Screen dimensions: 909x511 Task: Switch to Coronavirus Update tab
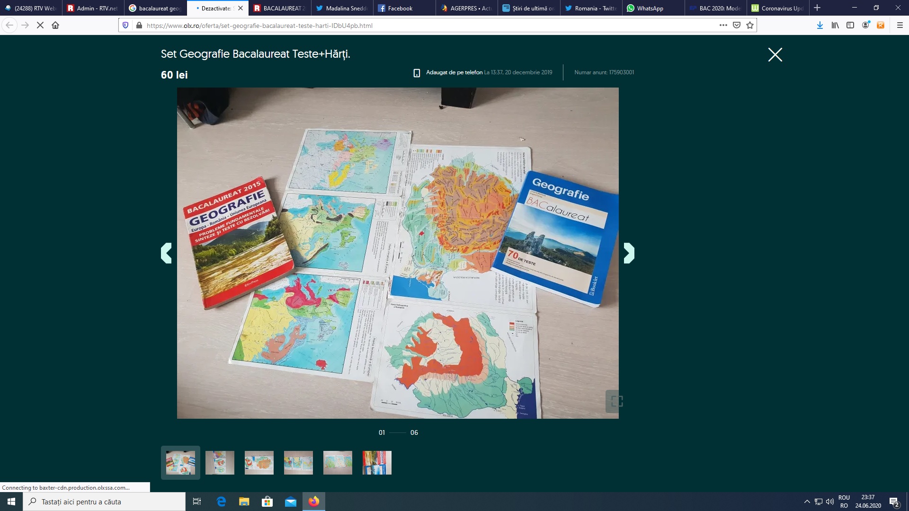[777, 9]
